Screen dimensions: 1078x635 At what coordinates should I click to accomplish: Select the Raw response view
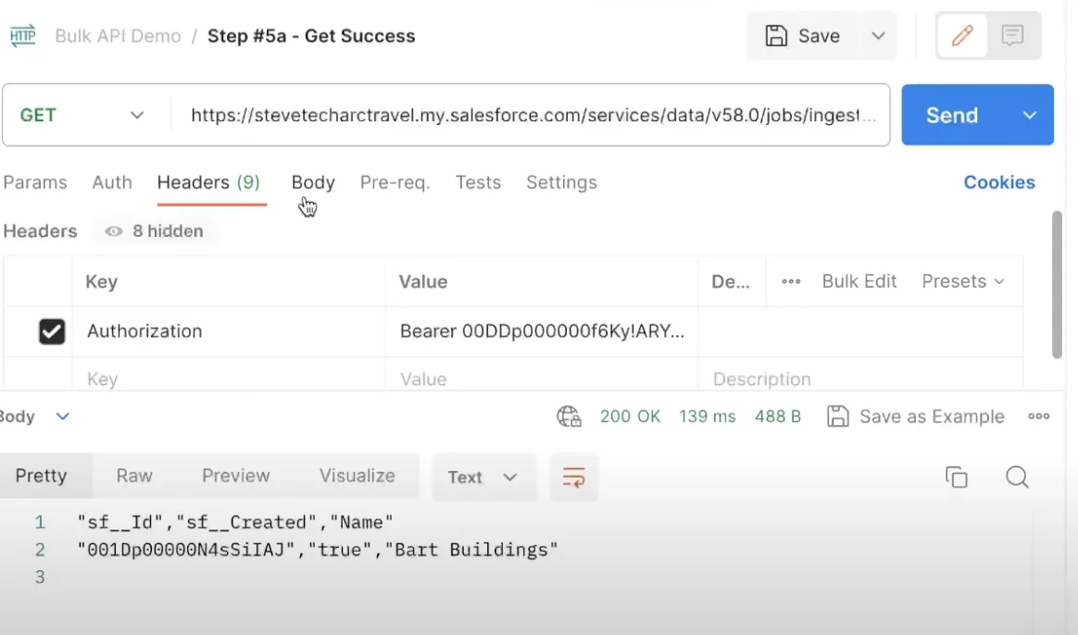click(134, 476)
